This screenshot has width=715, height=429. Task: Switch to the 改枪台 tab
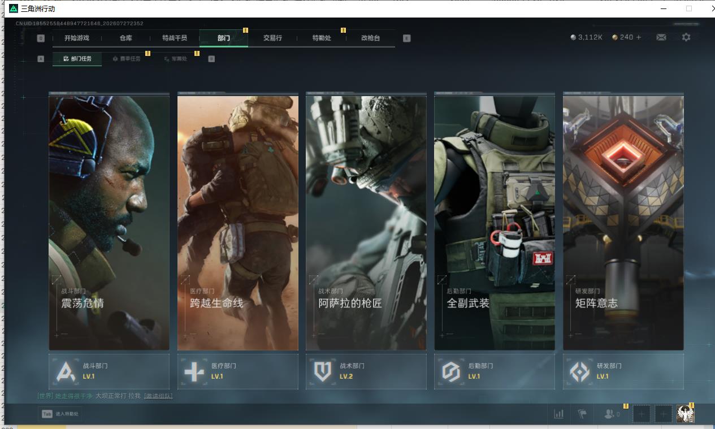pos(371,38)
